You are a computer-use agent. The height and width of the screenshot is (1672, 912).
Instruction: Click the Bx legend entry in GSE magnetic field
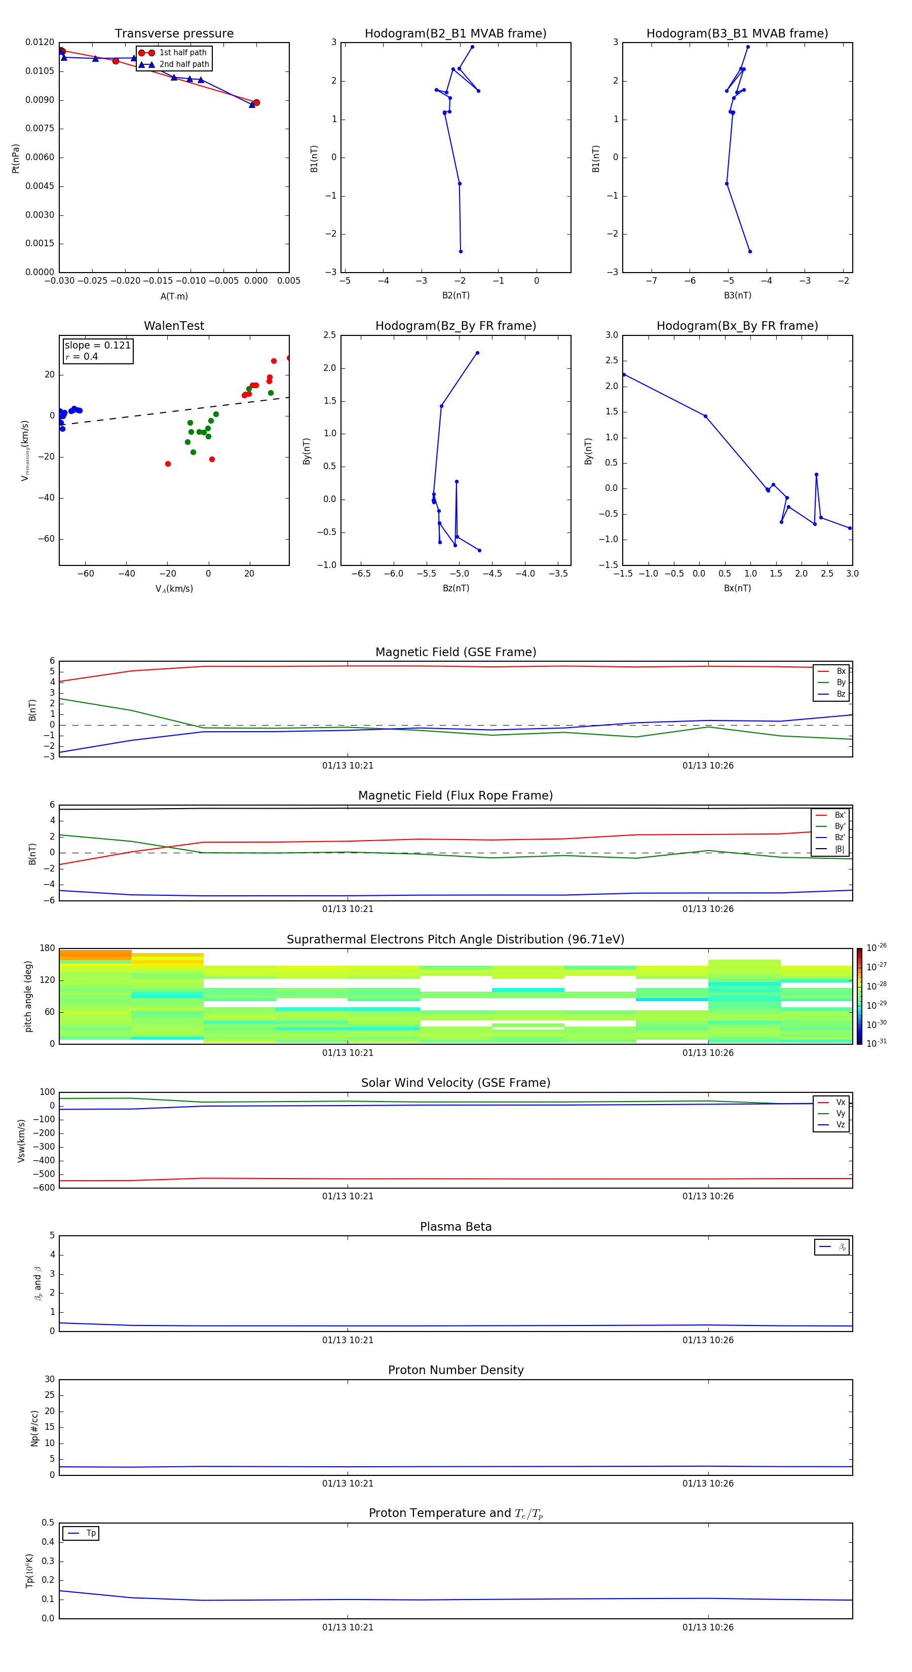tap(831, 671)
